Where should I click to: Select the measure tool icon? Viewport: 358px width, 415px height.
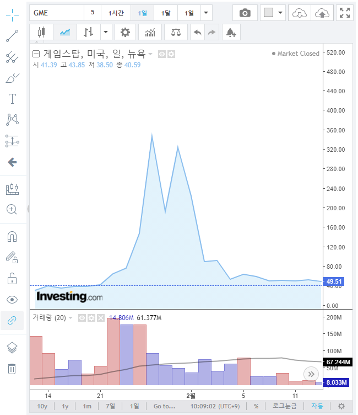12,189
